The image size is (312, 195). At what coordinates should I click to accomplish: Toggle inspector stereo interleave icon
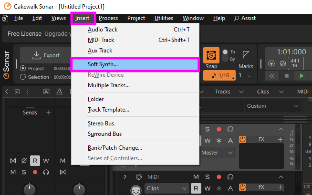coord(13,161)
